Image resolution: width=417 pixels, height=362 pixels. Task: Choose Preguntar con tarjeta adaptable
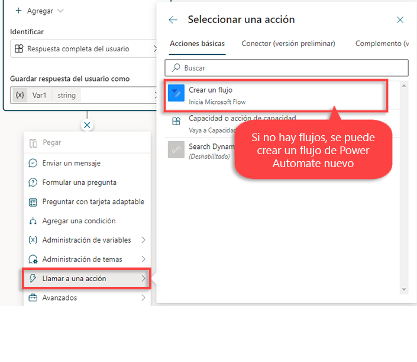point(87,202)
